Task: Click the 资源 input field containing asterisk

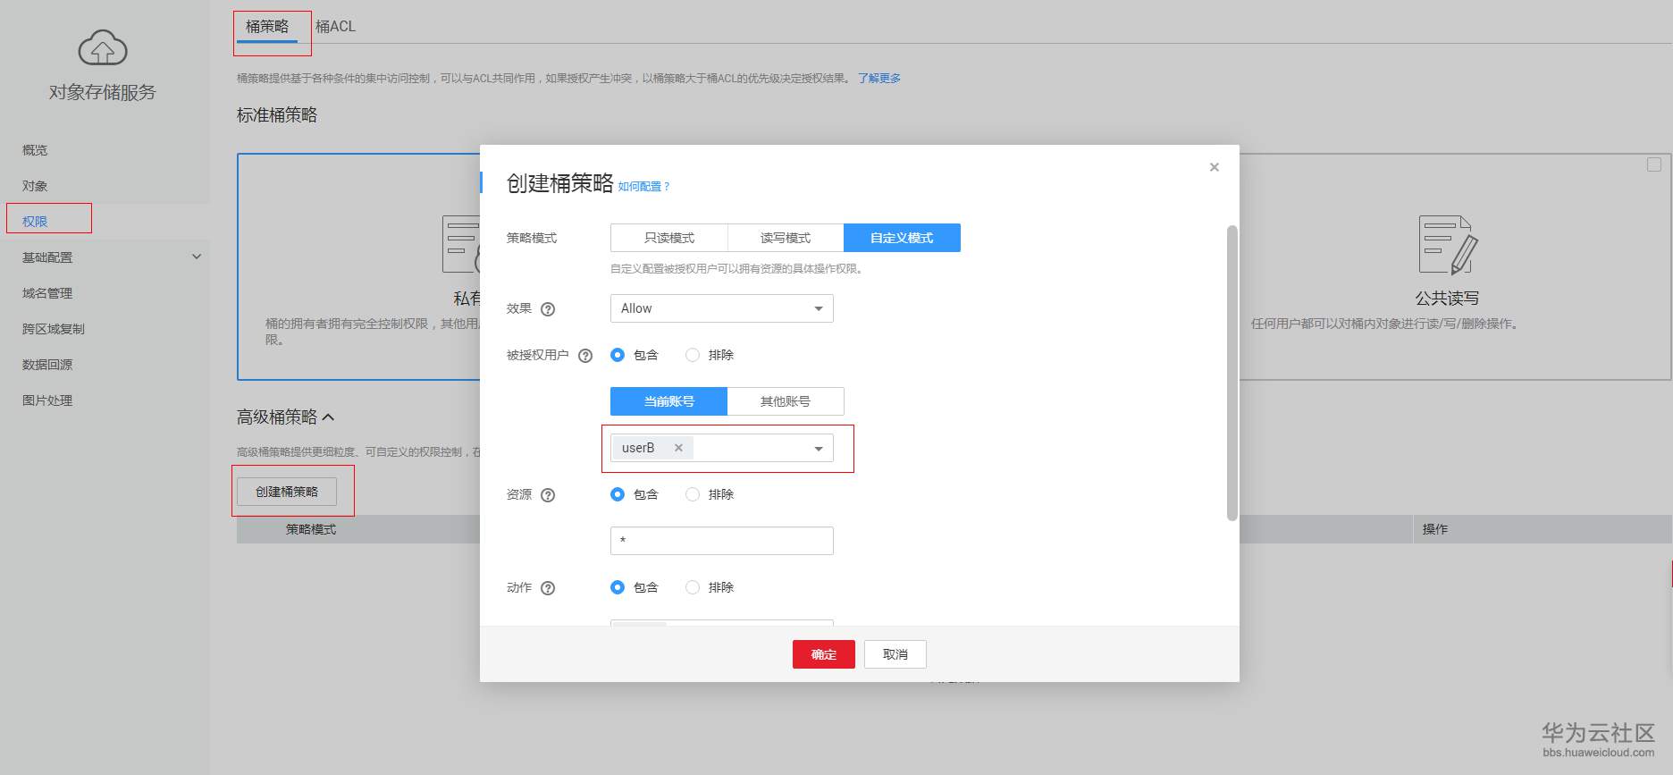Action: (722, 541)
